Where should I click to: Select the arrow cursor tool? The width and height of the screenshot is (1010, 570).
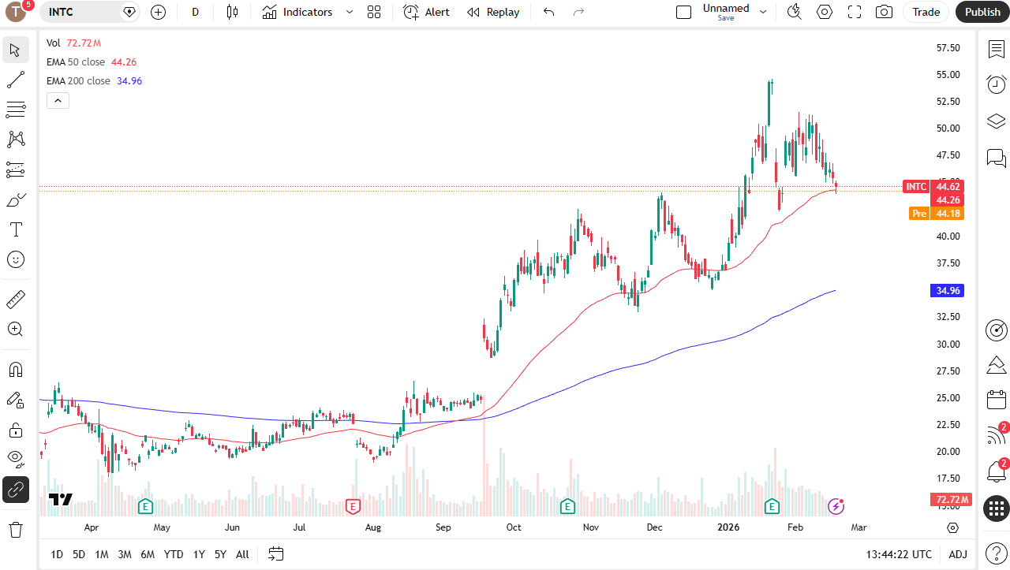coord(16,50)
